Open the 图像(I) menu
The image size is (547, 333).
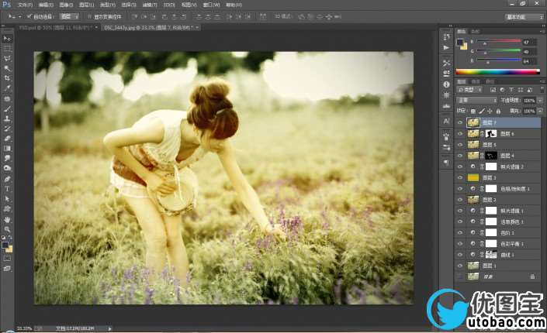[x=66, y=5]
